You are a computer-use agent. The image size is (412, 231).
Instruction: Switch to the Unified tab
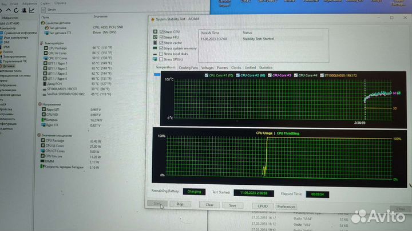(250, 67)
